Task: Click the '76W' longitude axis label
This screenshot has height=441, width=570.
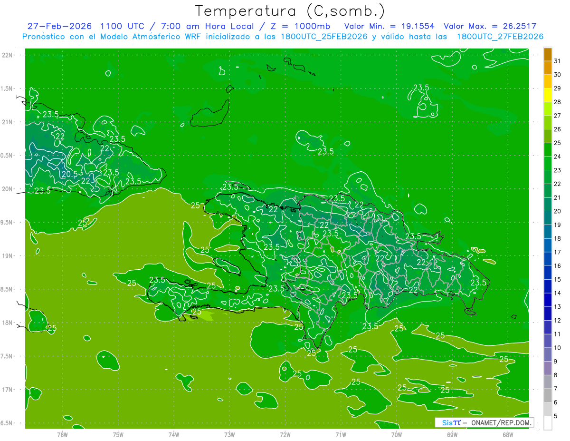Action: [x=63, y=434]
